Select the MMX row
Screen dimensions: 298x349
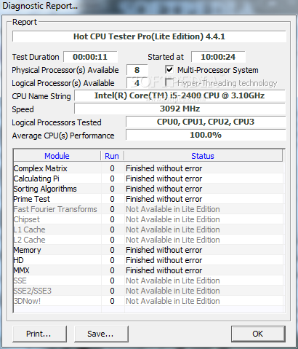[148, 270]
